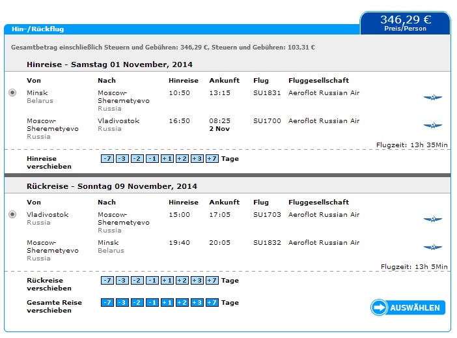The width and height of the screenshot is (457, 338).
Task: Shift Rückreise by -1 day
Action: click(x=152, y=281)
